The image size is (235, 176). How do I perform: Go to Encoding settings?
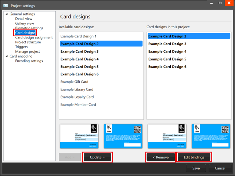click(29, 61)
